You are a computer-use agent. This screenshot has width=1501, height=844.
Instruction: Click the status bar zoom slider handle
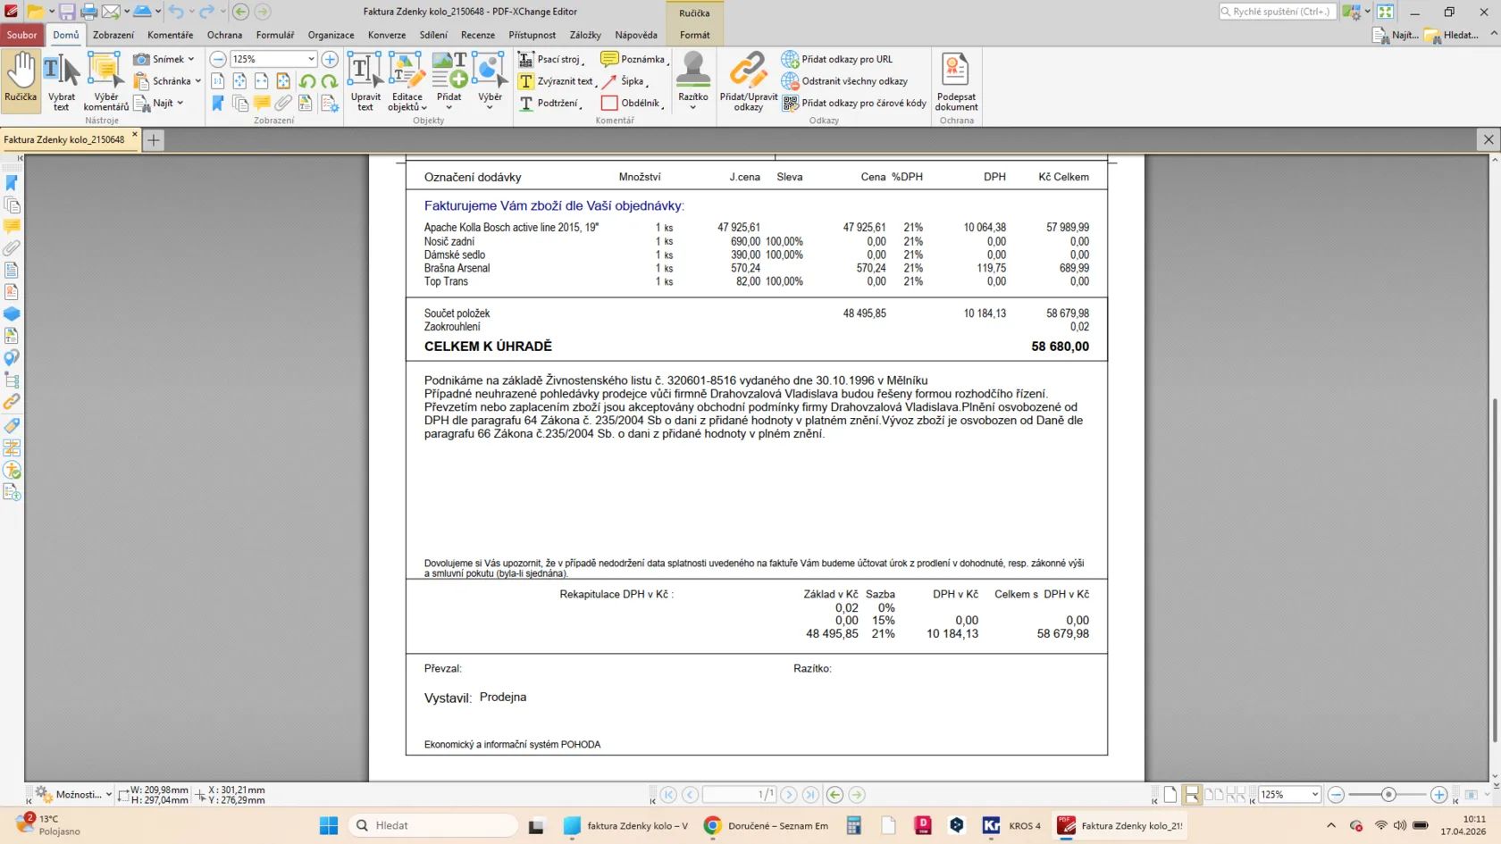click(1388, 794)
